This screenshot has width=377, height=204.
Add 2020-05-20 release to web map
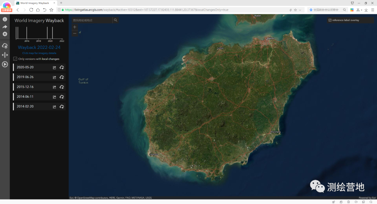tap(62, 68)
